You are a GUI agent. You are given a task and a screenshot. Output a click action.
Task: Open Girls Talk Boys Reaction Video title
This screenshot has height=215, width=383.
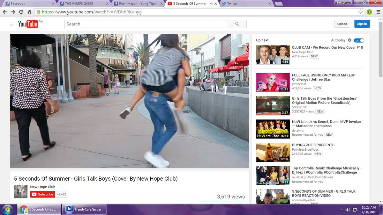point(324,194)
